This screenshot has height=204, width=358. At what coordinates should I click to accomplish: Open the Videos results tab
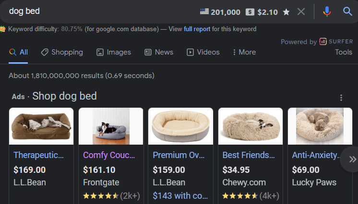click(x=203, y=52)
